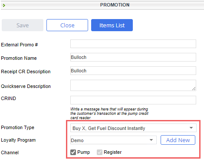The image size is (204, 159).
Task: Uncheck the Pump channel checkbox
Action: [x=73, y=152]
